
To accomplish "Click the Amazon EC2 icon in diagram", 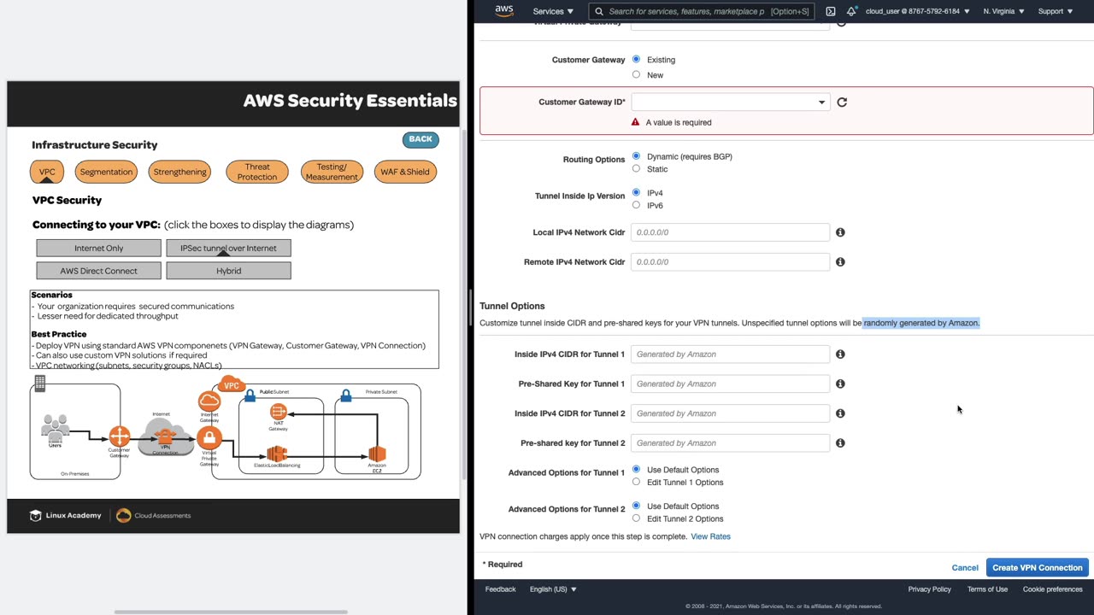I will tap(377, 454).
